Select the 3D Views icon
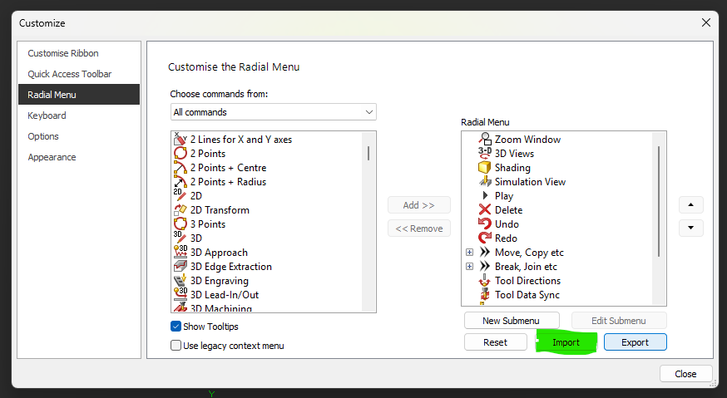 click(x=486, y=154)
